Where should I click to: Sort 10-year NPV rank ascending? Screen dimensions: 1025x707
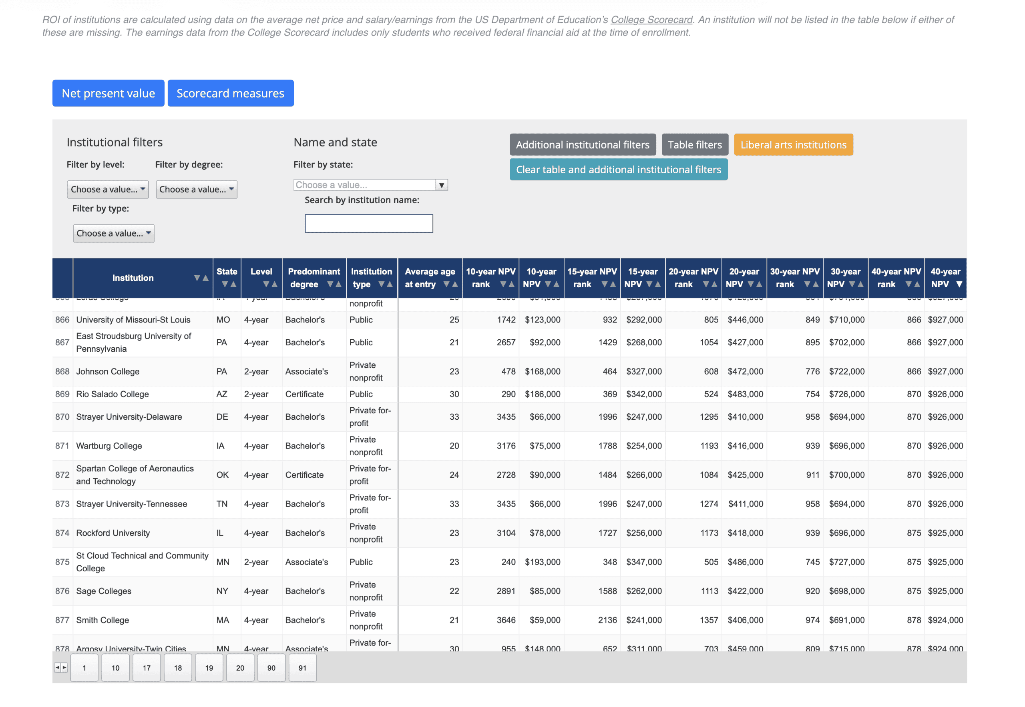coord(512,284)
